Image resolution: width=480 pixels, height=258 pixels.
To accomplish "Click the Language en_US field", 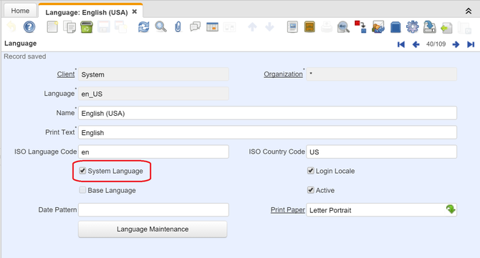I will (x=153, y=94).
